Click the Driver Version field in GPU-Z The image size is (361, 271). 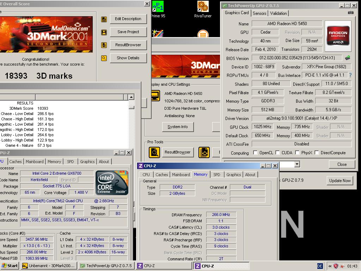coord(302,118)
